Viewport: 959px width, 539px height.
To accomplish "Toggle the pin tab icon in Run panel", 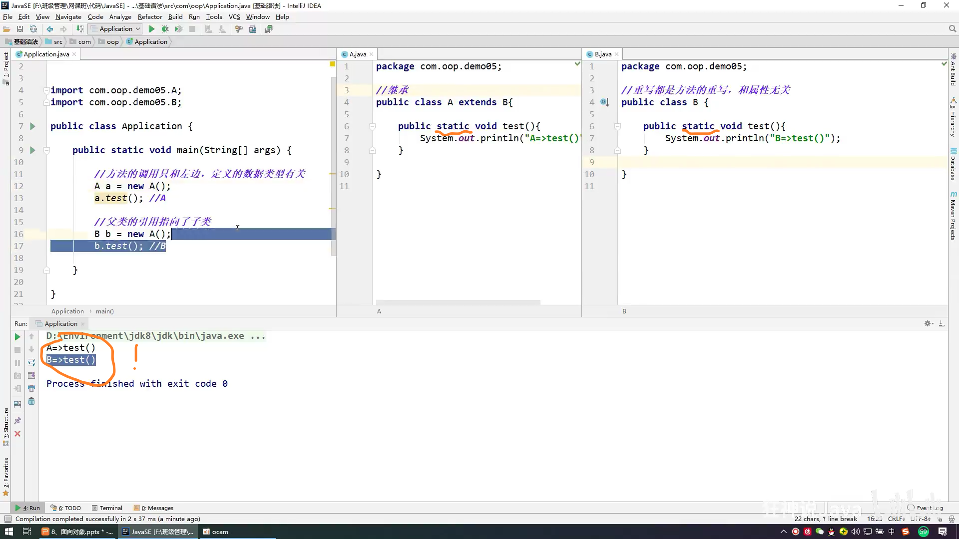I will (17, 421).
